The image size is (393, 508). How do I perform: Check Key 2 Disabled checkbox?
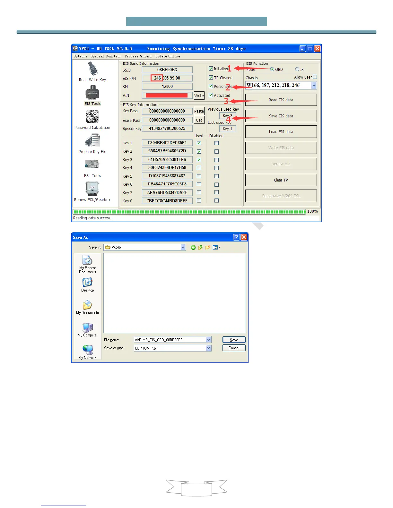tap(216, 151)
